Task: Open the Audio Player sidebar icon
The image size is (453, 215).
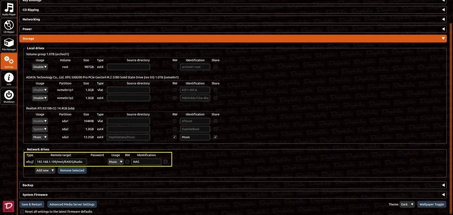Action: click(9, 9)
